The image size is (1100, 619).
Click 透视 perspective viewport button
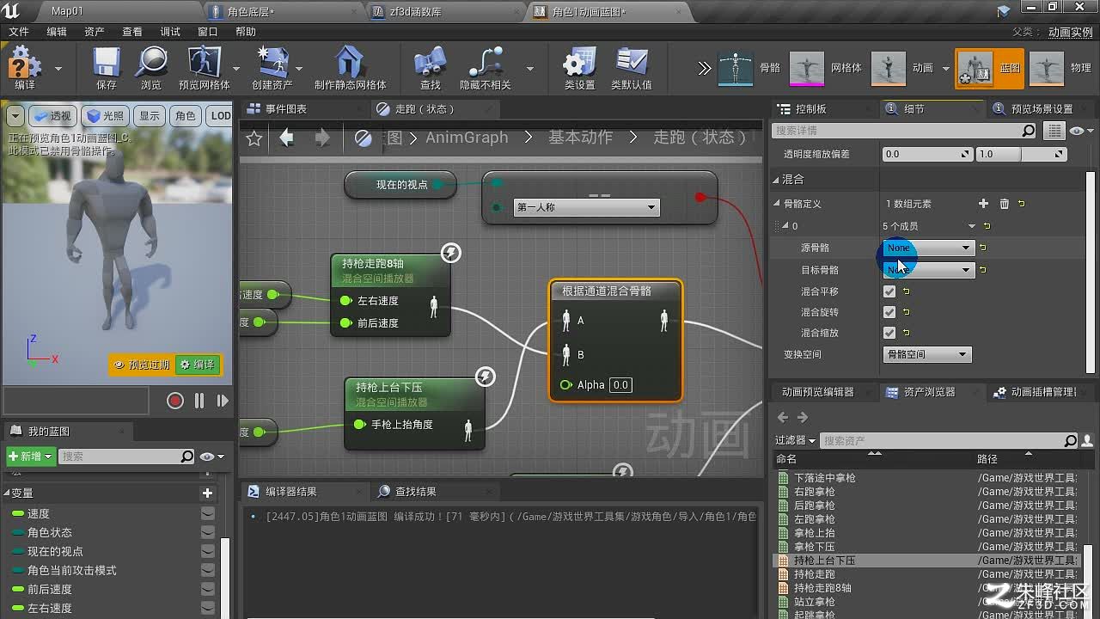52,116
